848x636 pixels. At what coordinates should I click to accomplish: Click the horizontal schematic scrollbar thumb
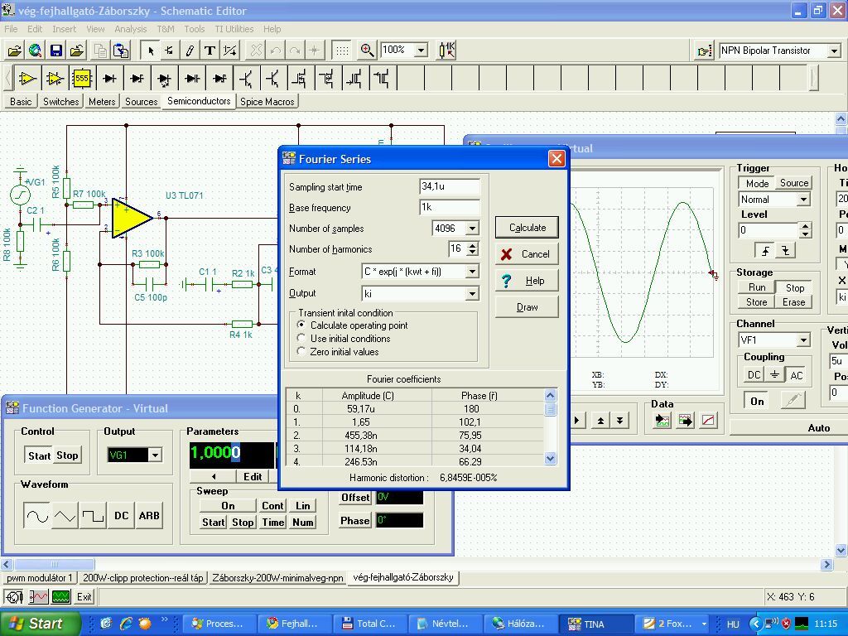coord(54,564)
